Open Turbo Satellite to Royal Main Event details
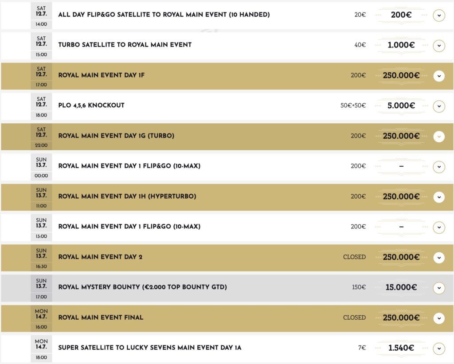This screenshot has height=364, width=454. click(439, 46)
